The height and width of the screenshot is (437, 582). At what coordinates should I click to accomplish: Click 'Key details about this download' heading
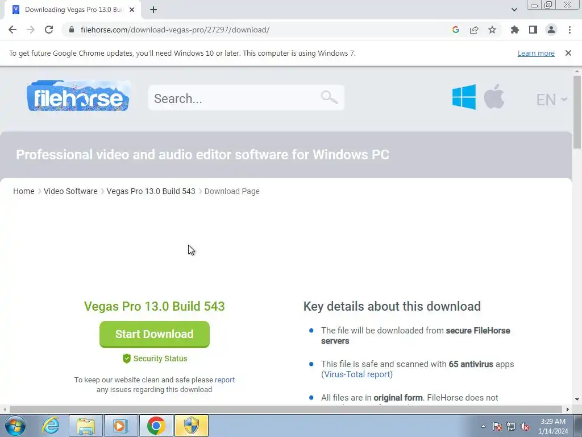point(392,306)
